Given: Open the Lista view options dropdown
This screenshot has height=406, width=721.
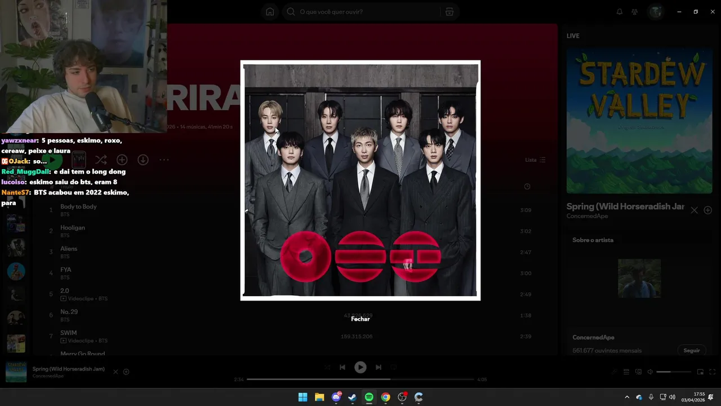Looking at the screenshot, I should pos(535,160).
